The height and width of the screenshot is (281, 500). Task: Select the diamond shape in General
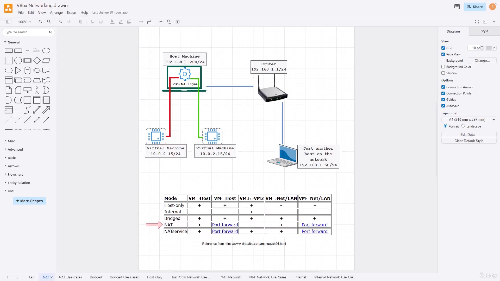37,61
